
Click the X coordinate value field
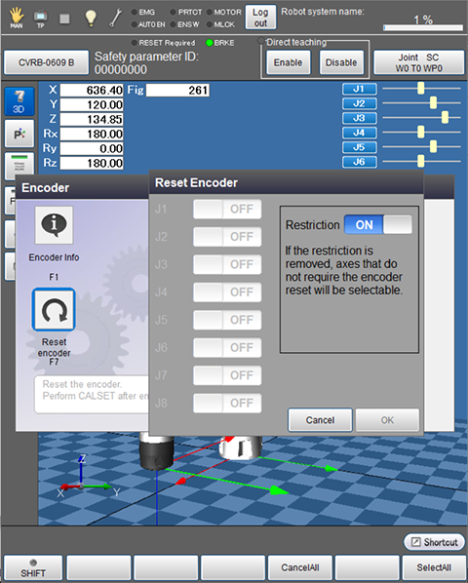(x=92, y=90)
